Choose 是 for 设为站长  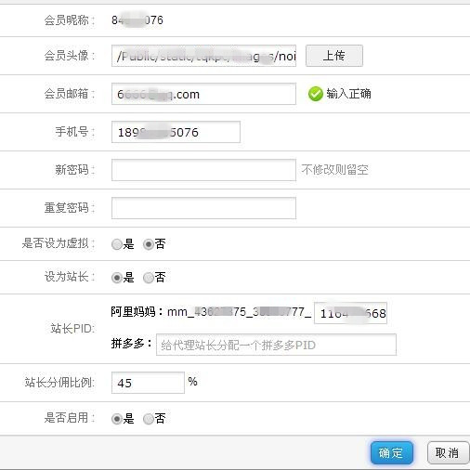tap(117, 278)
